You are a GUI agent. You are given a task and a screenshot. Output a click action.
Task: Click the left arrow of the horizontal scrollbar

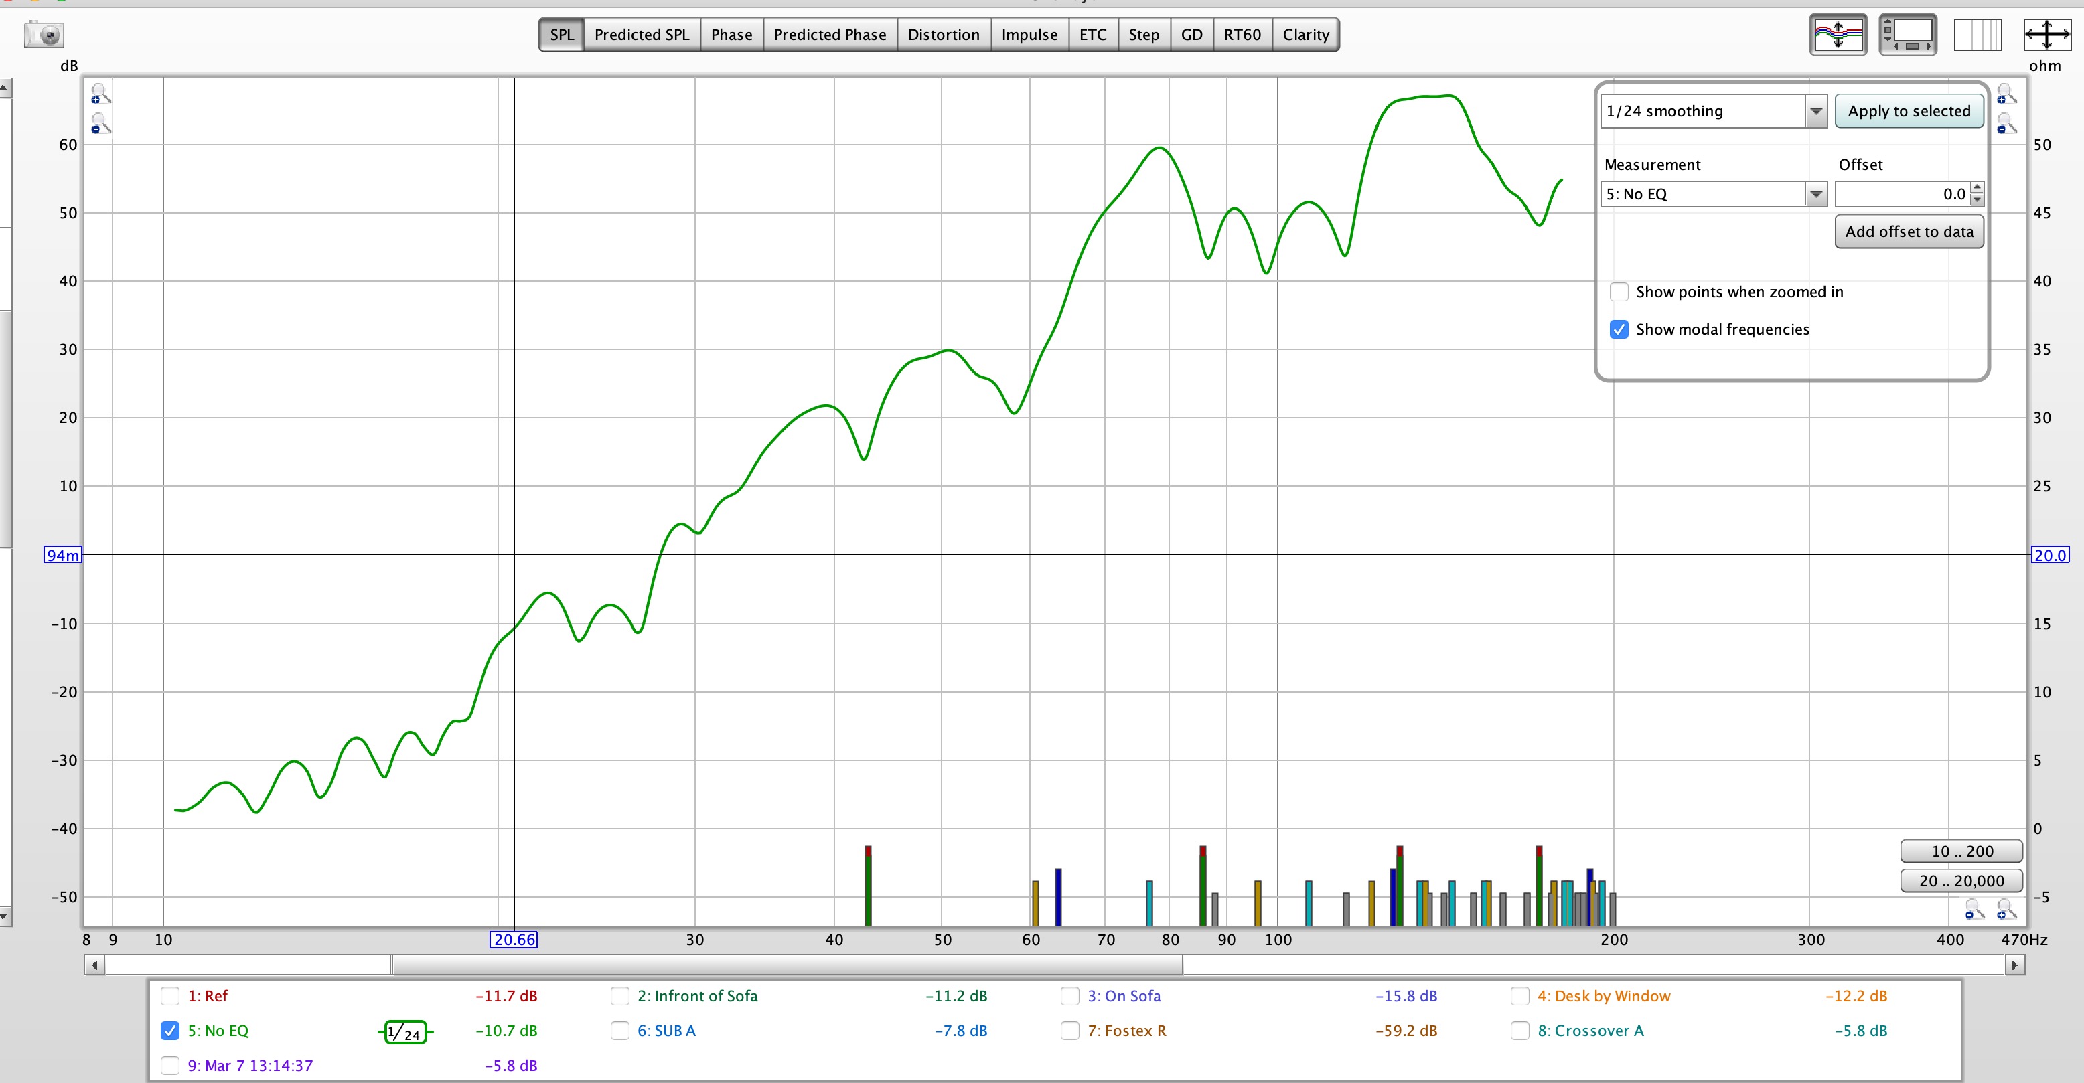click(x=94, y=965)
